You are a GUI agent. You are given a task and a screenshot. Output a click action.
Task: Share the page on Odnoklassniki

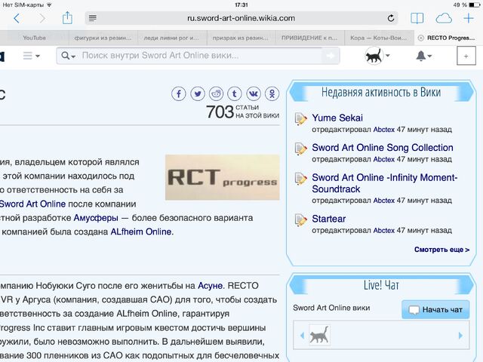272,94
